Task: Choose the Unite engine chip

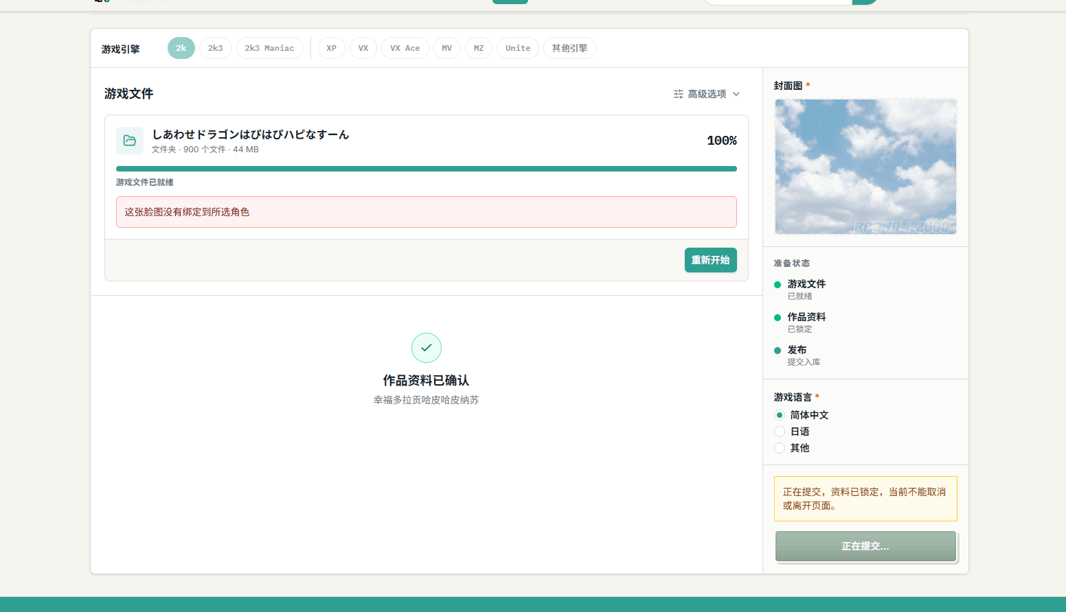Action: (x=518, y=48)
